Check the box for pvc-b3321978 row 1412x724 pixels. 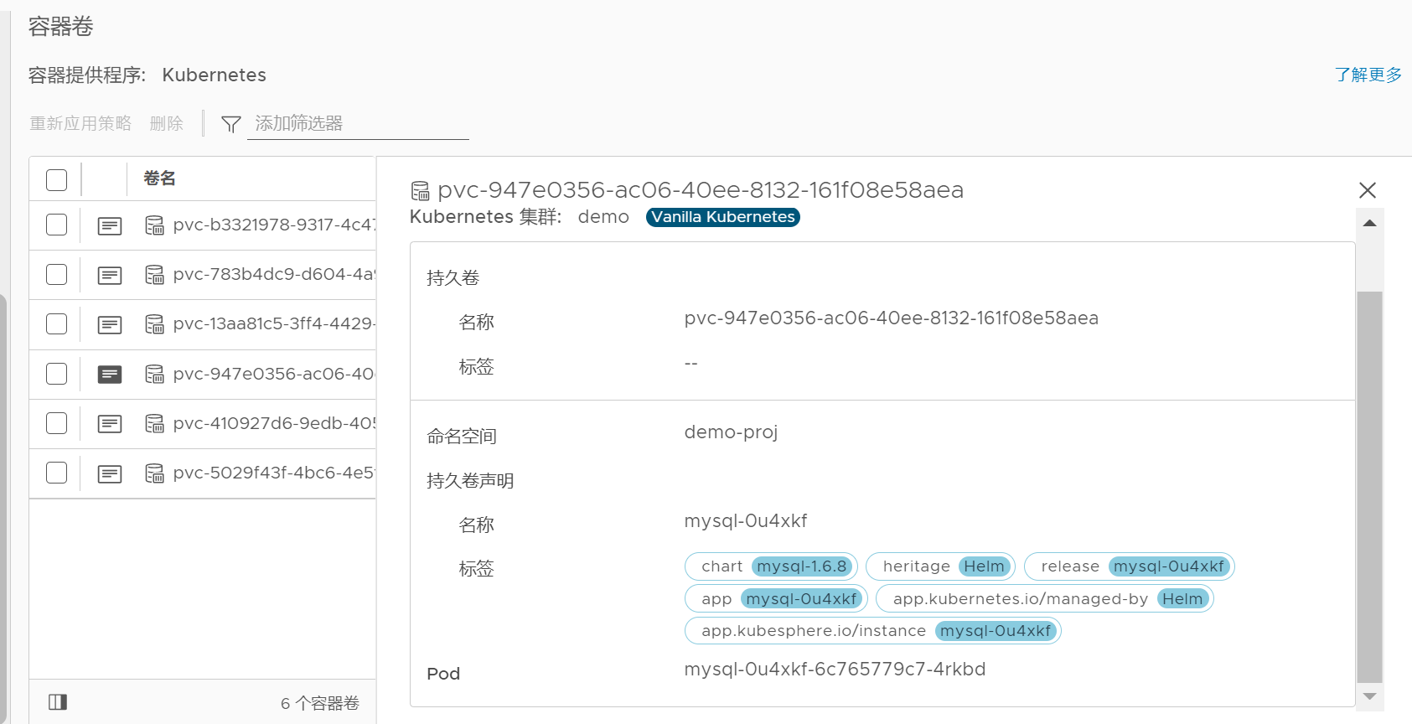(x=57, y=225)
